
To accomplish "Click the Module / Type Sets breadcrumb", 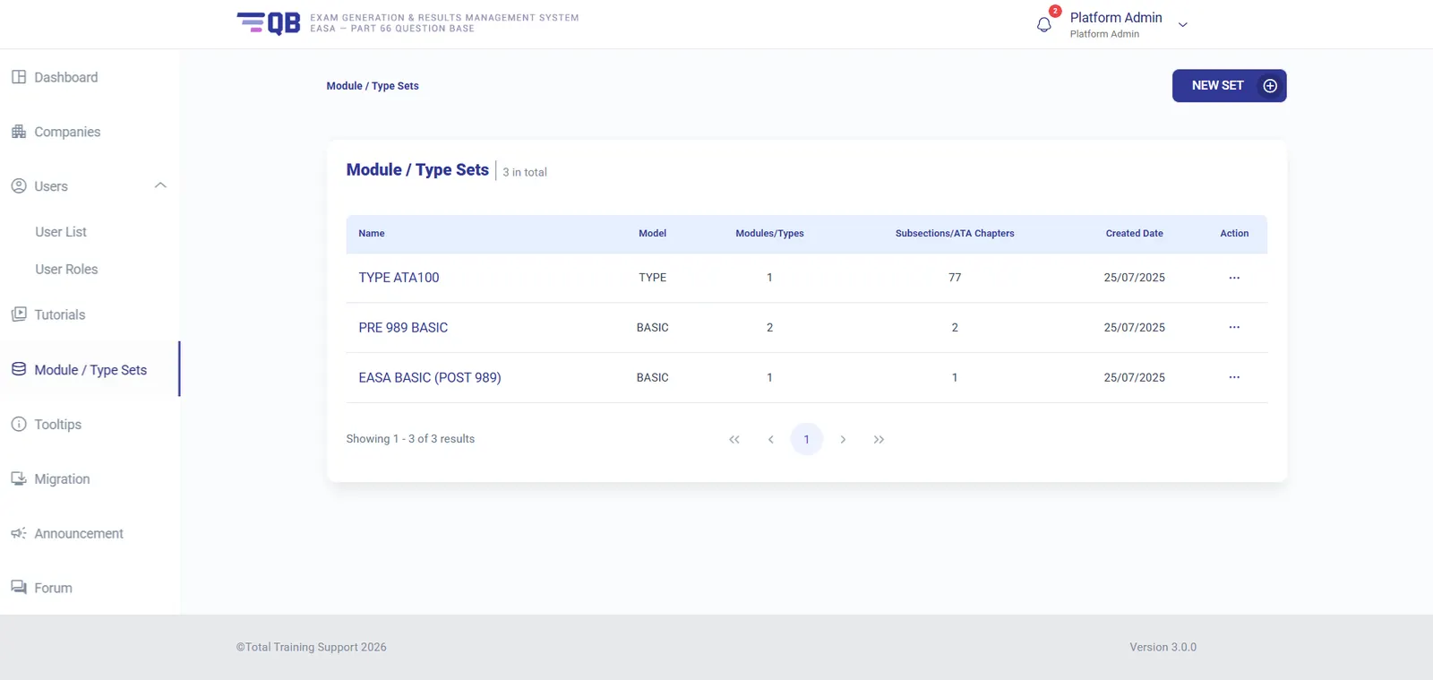I will click(373, 86).
